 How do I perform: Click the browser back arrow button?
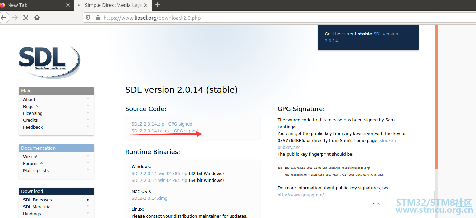3,18
